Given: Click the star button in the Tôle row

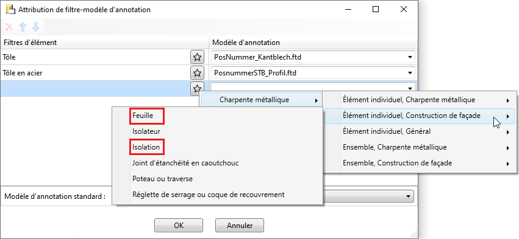Looking at the screenshot, I should point(197,57).
